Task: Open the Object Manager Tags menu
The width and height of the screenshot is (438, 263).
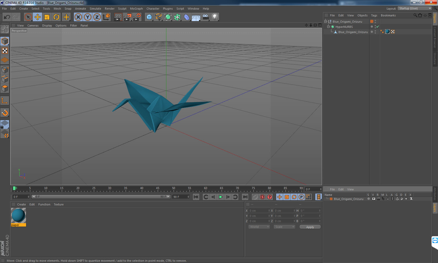Action: [374, 15]
